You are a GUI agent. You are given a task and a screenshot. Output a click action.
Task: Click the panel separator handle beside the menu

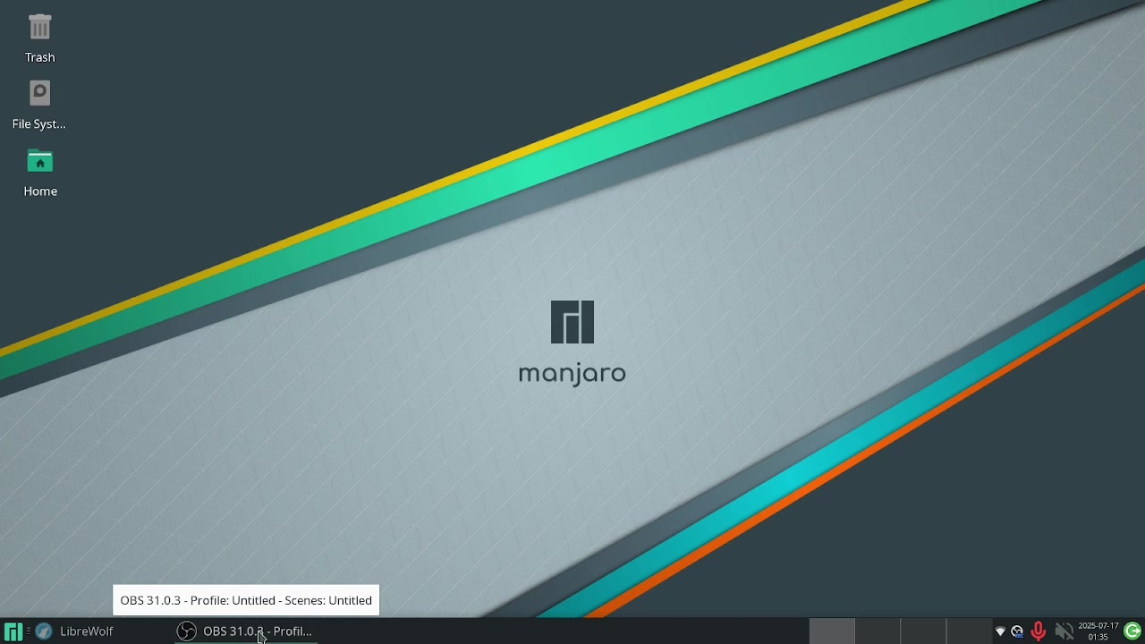click(x=29, y=631)
